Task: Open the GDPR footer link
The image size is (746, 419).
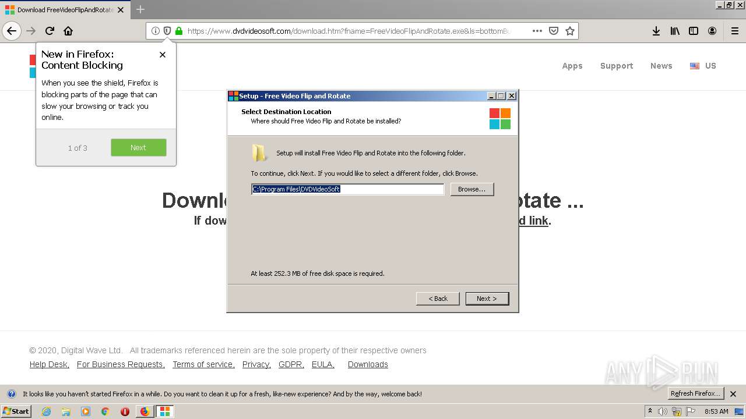Action: coord(291,364)
